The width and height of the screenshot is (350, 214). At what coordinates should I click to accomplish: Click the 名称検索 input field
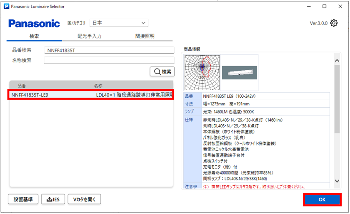[x=109, y=60]
